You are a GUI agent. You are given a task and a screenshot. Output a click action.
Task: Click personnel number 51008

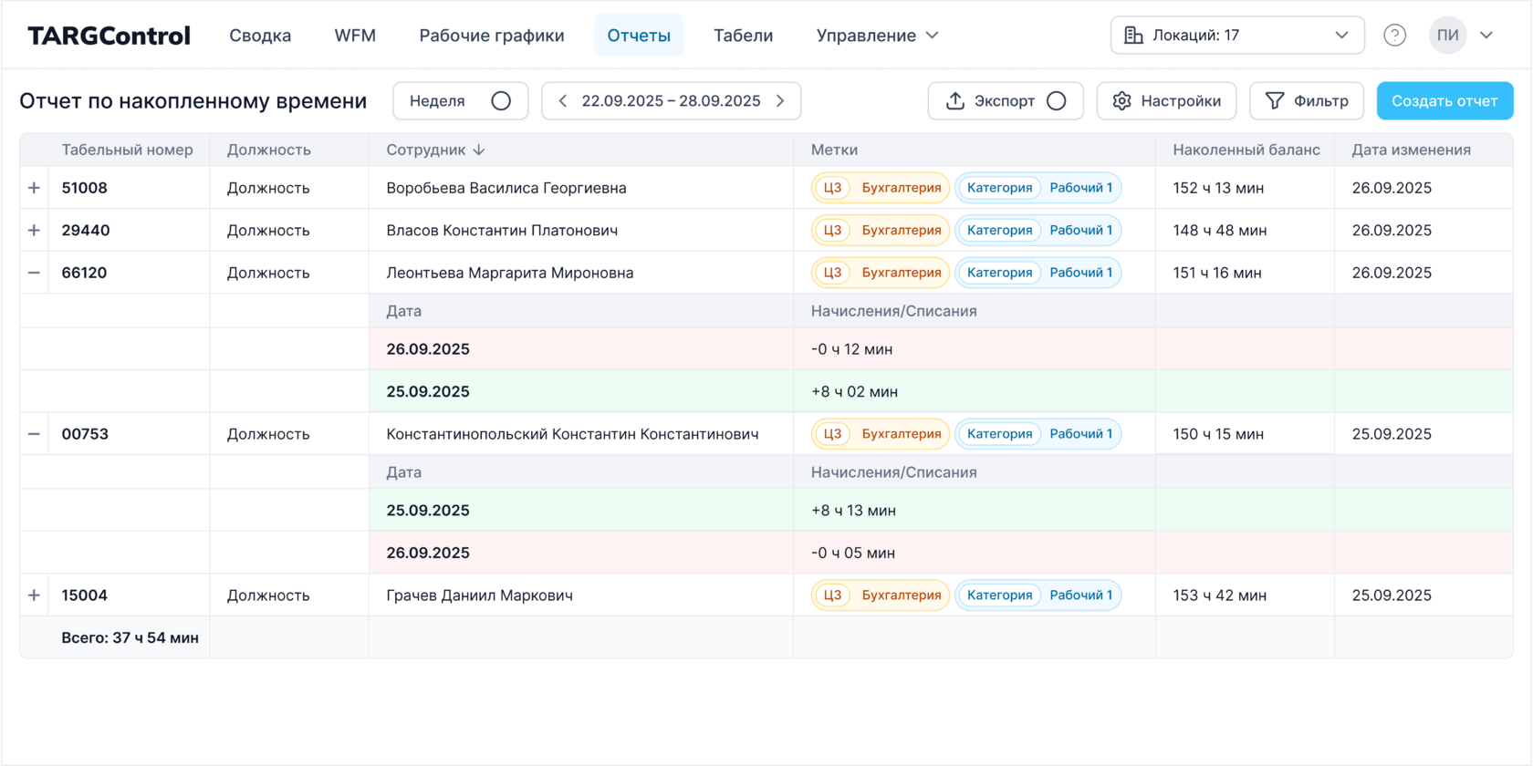[x=85, y=188]
